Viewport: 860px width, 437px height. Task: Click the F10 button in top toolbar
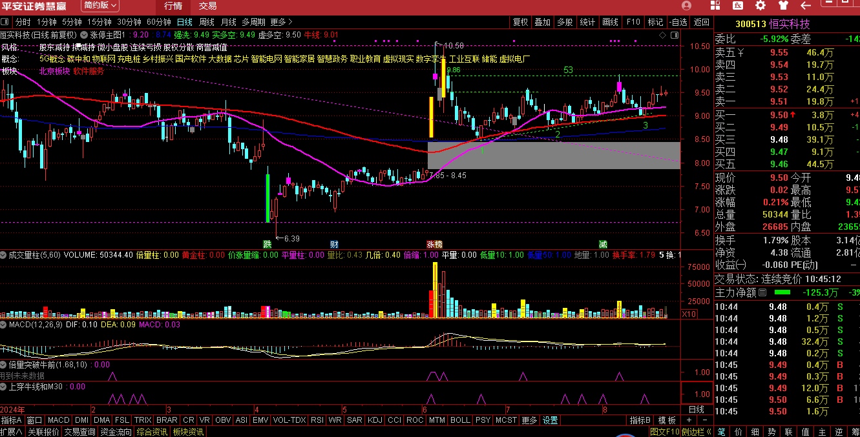click(633, 22)
